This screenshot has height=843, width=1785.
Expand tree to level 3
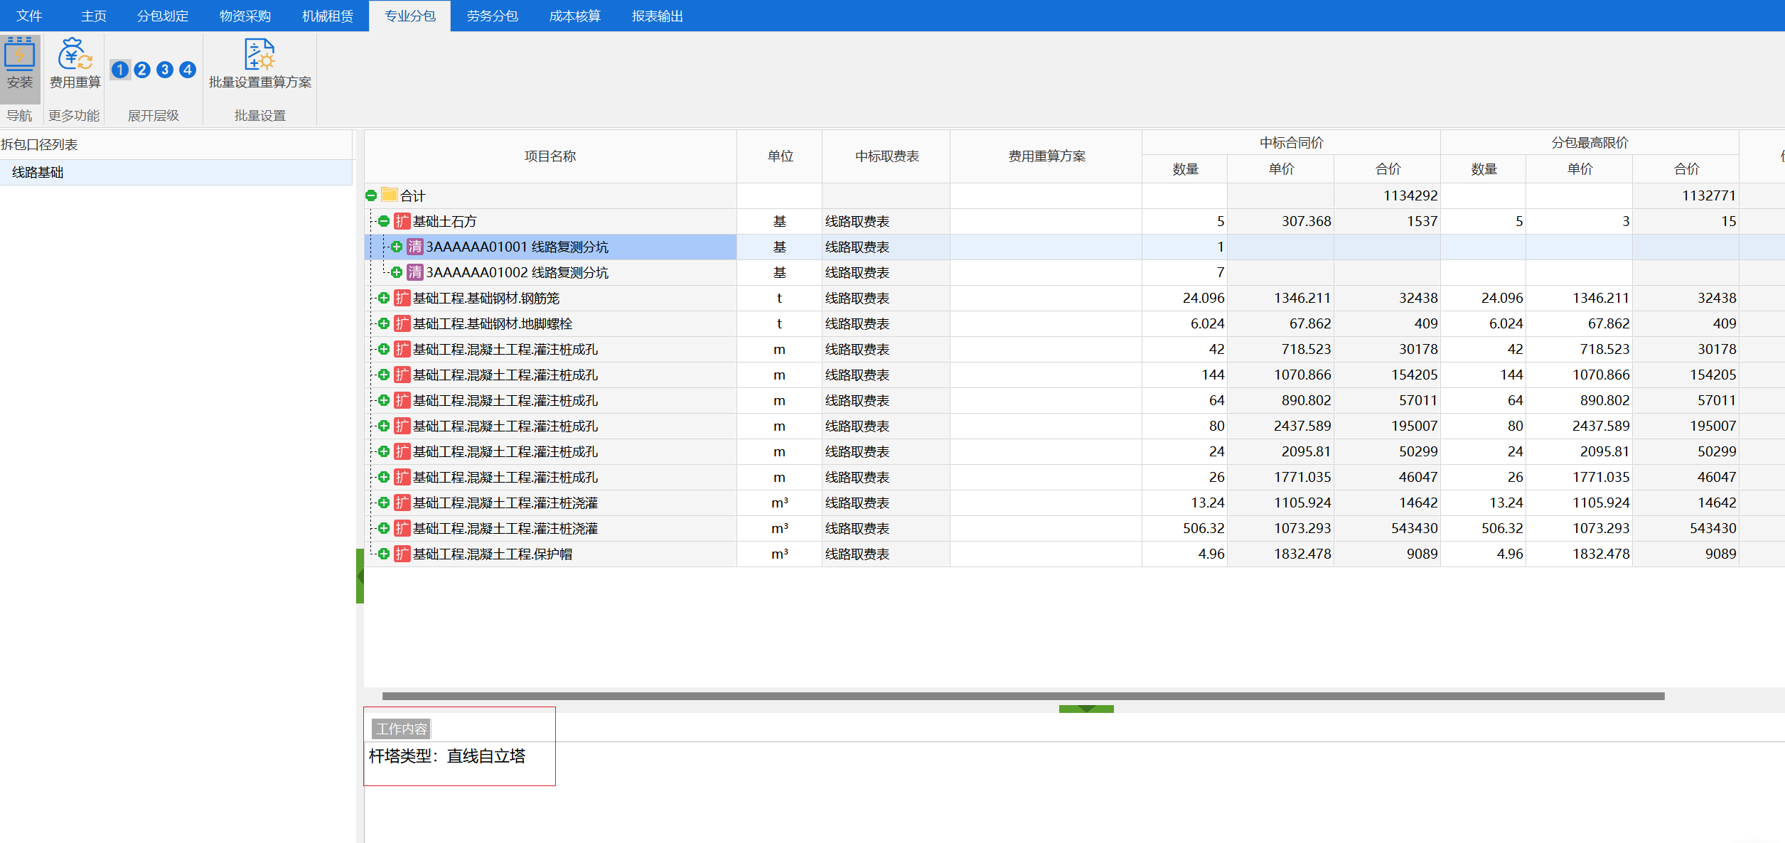coord(165,70)
